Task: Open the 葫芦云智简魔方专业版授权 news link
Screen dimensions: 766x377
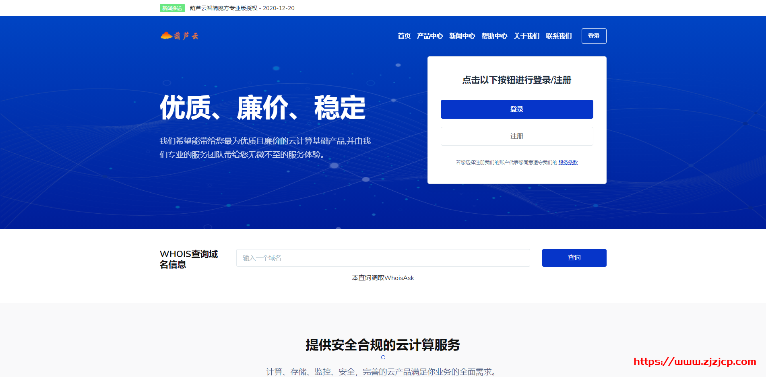Action: click(x=242, y=8)
